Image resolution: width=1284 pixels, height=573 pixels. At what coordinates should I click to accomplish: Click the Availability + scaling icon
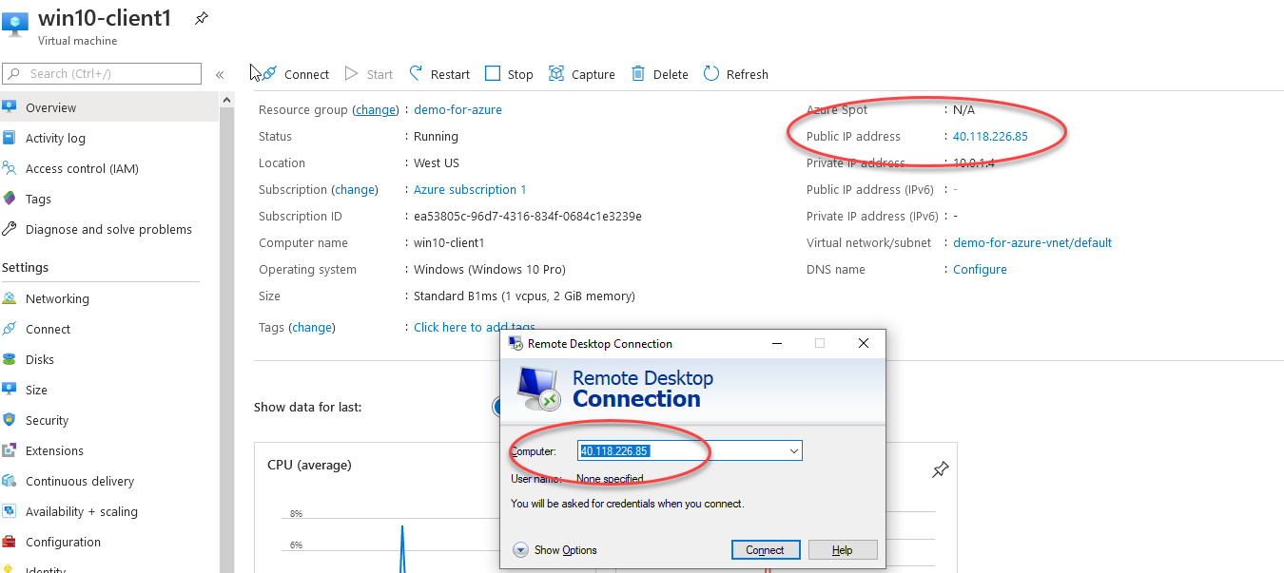(x=10, y=511)
